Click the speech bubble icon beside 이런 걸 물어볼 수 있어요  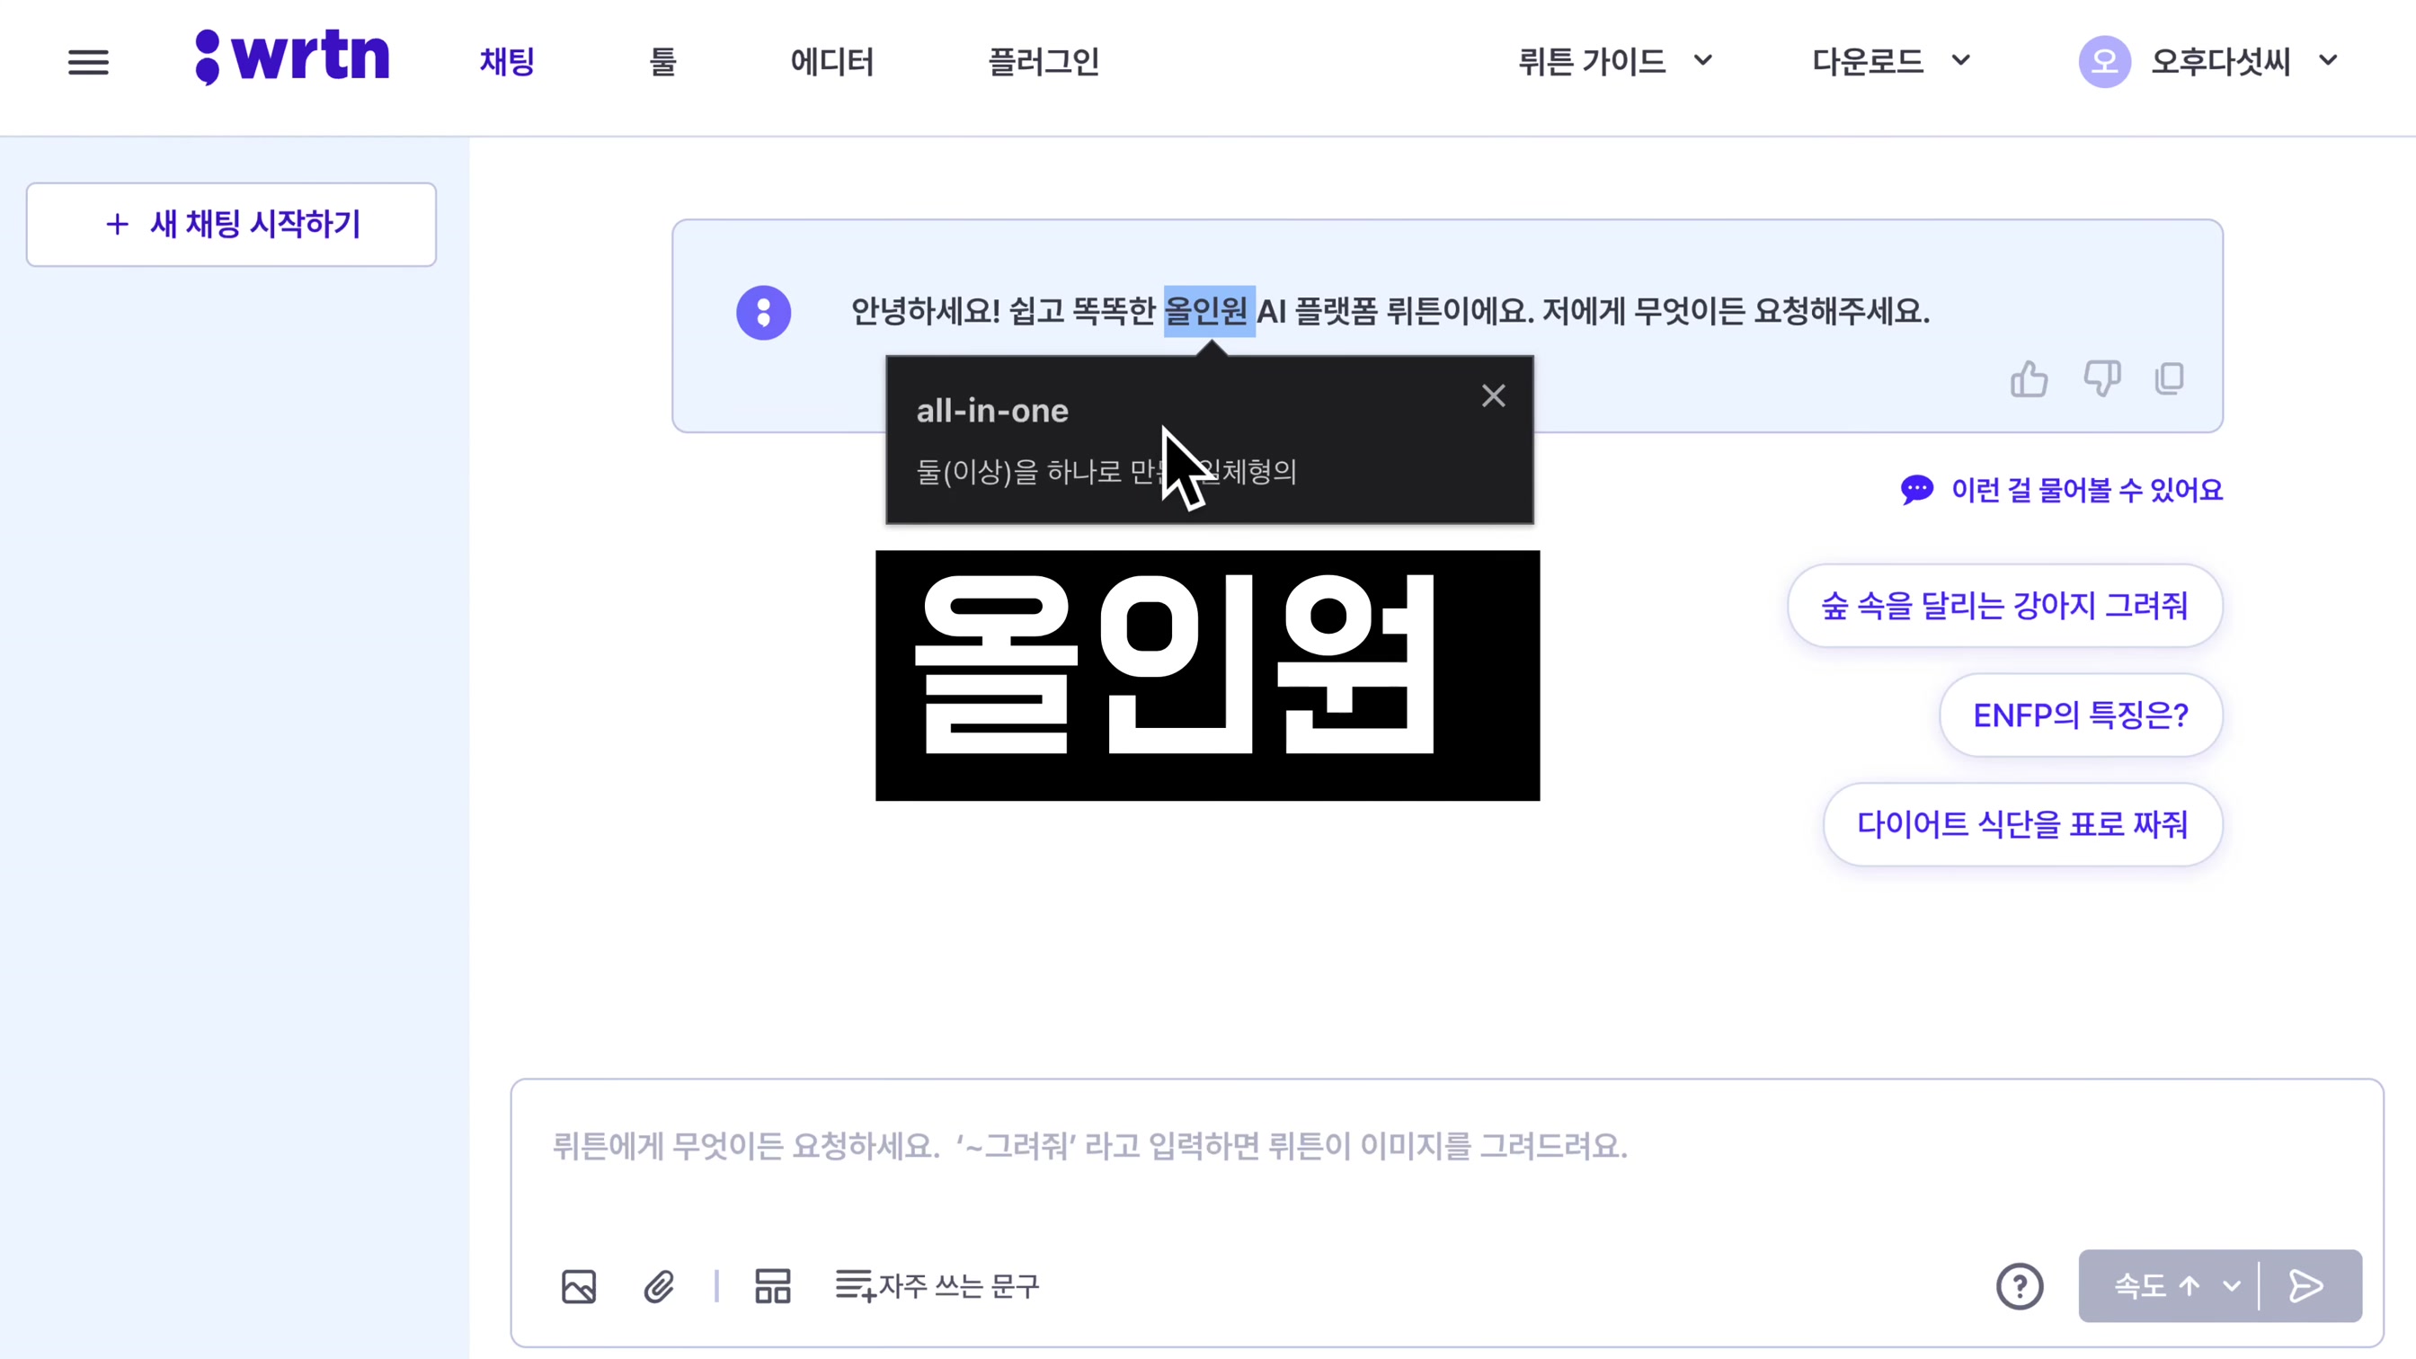pos(1917,490)
